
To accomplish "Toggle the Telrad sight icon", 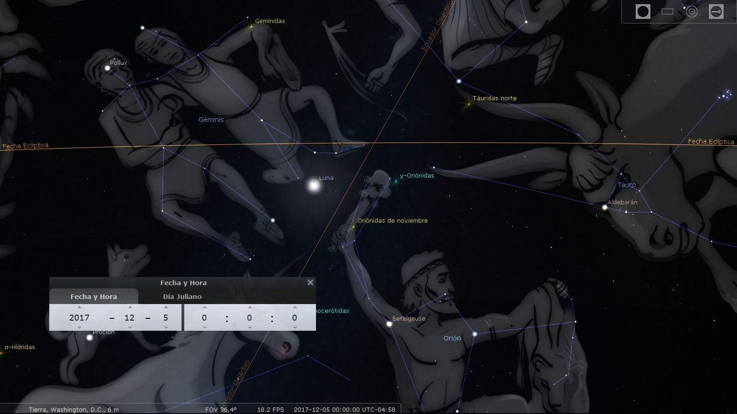I will pos(692,11).
